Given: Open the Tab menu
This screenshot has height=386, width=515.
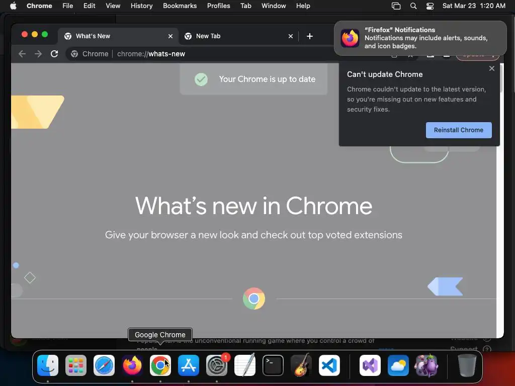Looking at the screenshot, I should click(245, 6).
